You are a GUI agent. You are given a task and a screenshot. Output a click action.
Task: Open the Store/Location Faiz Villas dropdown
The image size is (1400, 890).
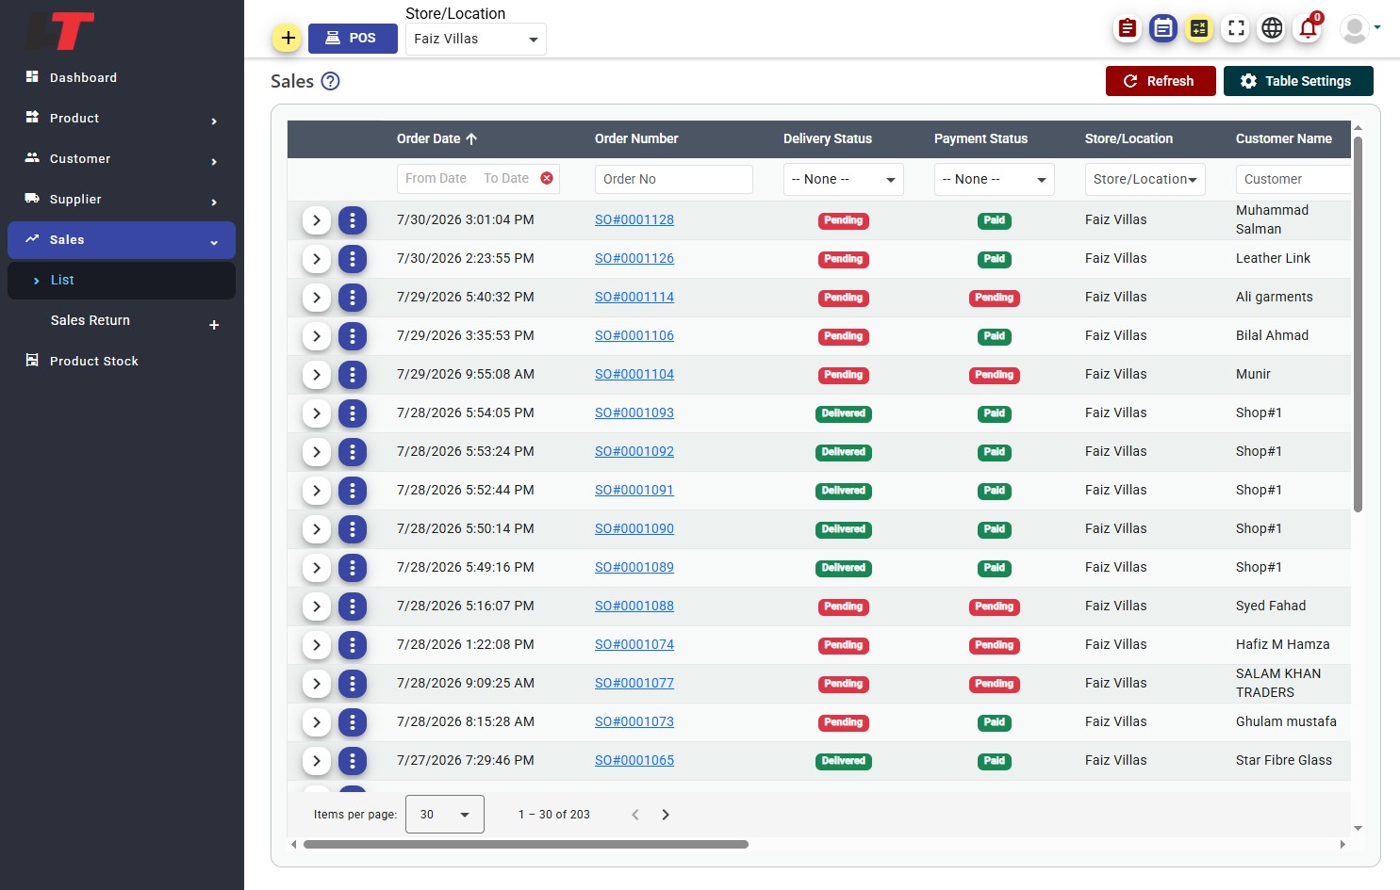[x=476, y=39]
